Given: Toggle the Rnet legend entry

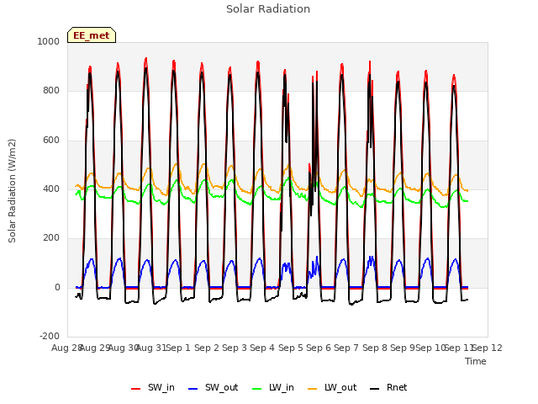Looking at the screenshot, I should (x=388, y=387).
